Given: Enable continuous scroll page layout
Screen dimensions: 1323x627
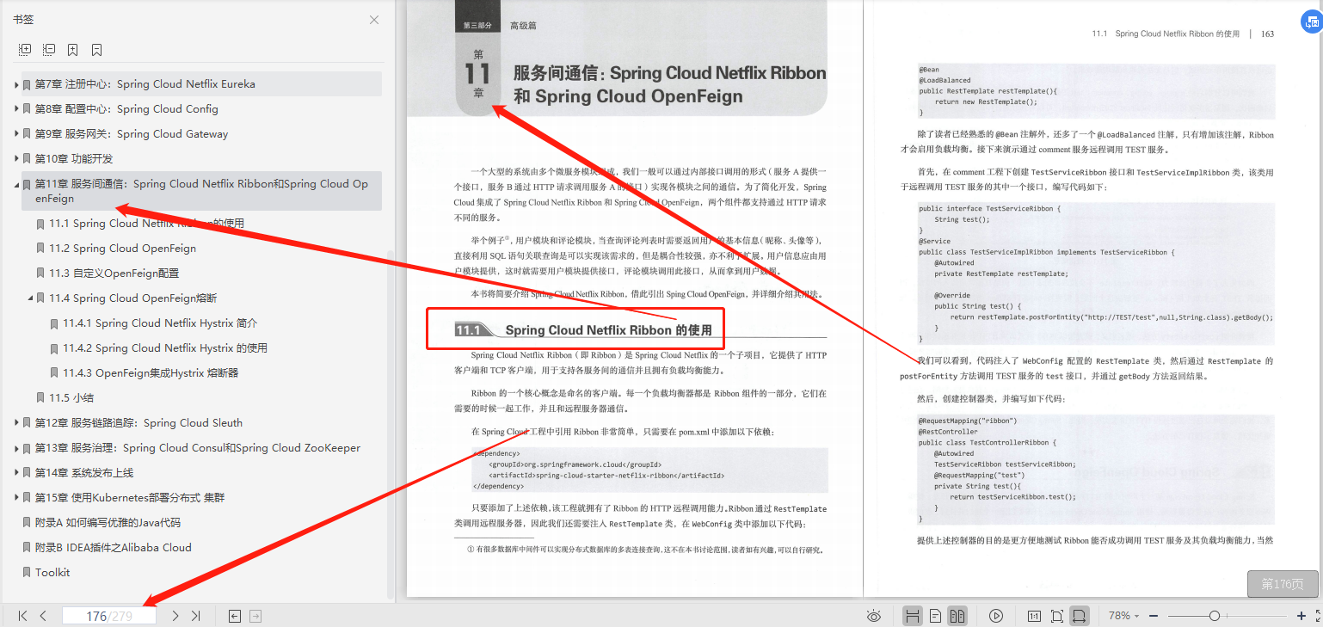Looking at the screenshot, I should tap(911, 615).
